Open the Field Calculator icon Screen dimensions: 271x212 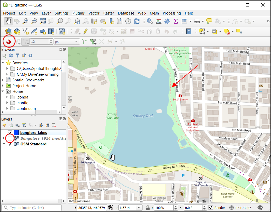[x=159, y=22]
